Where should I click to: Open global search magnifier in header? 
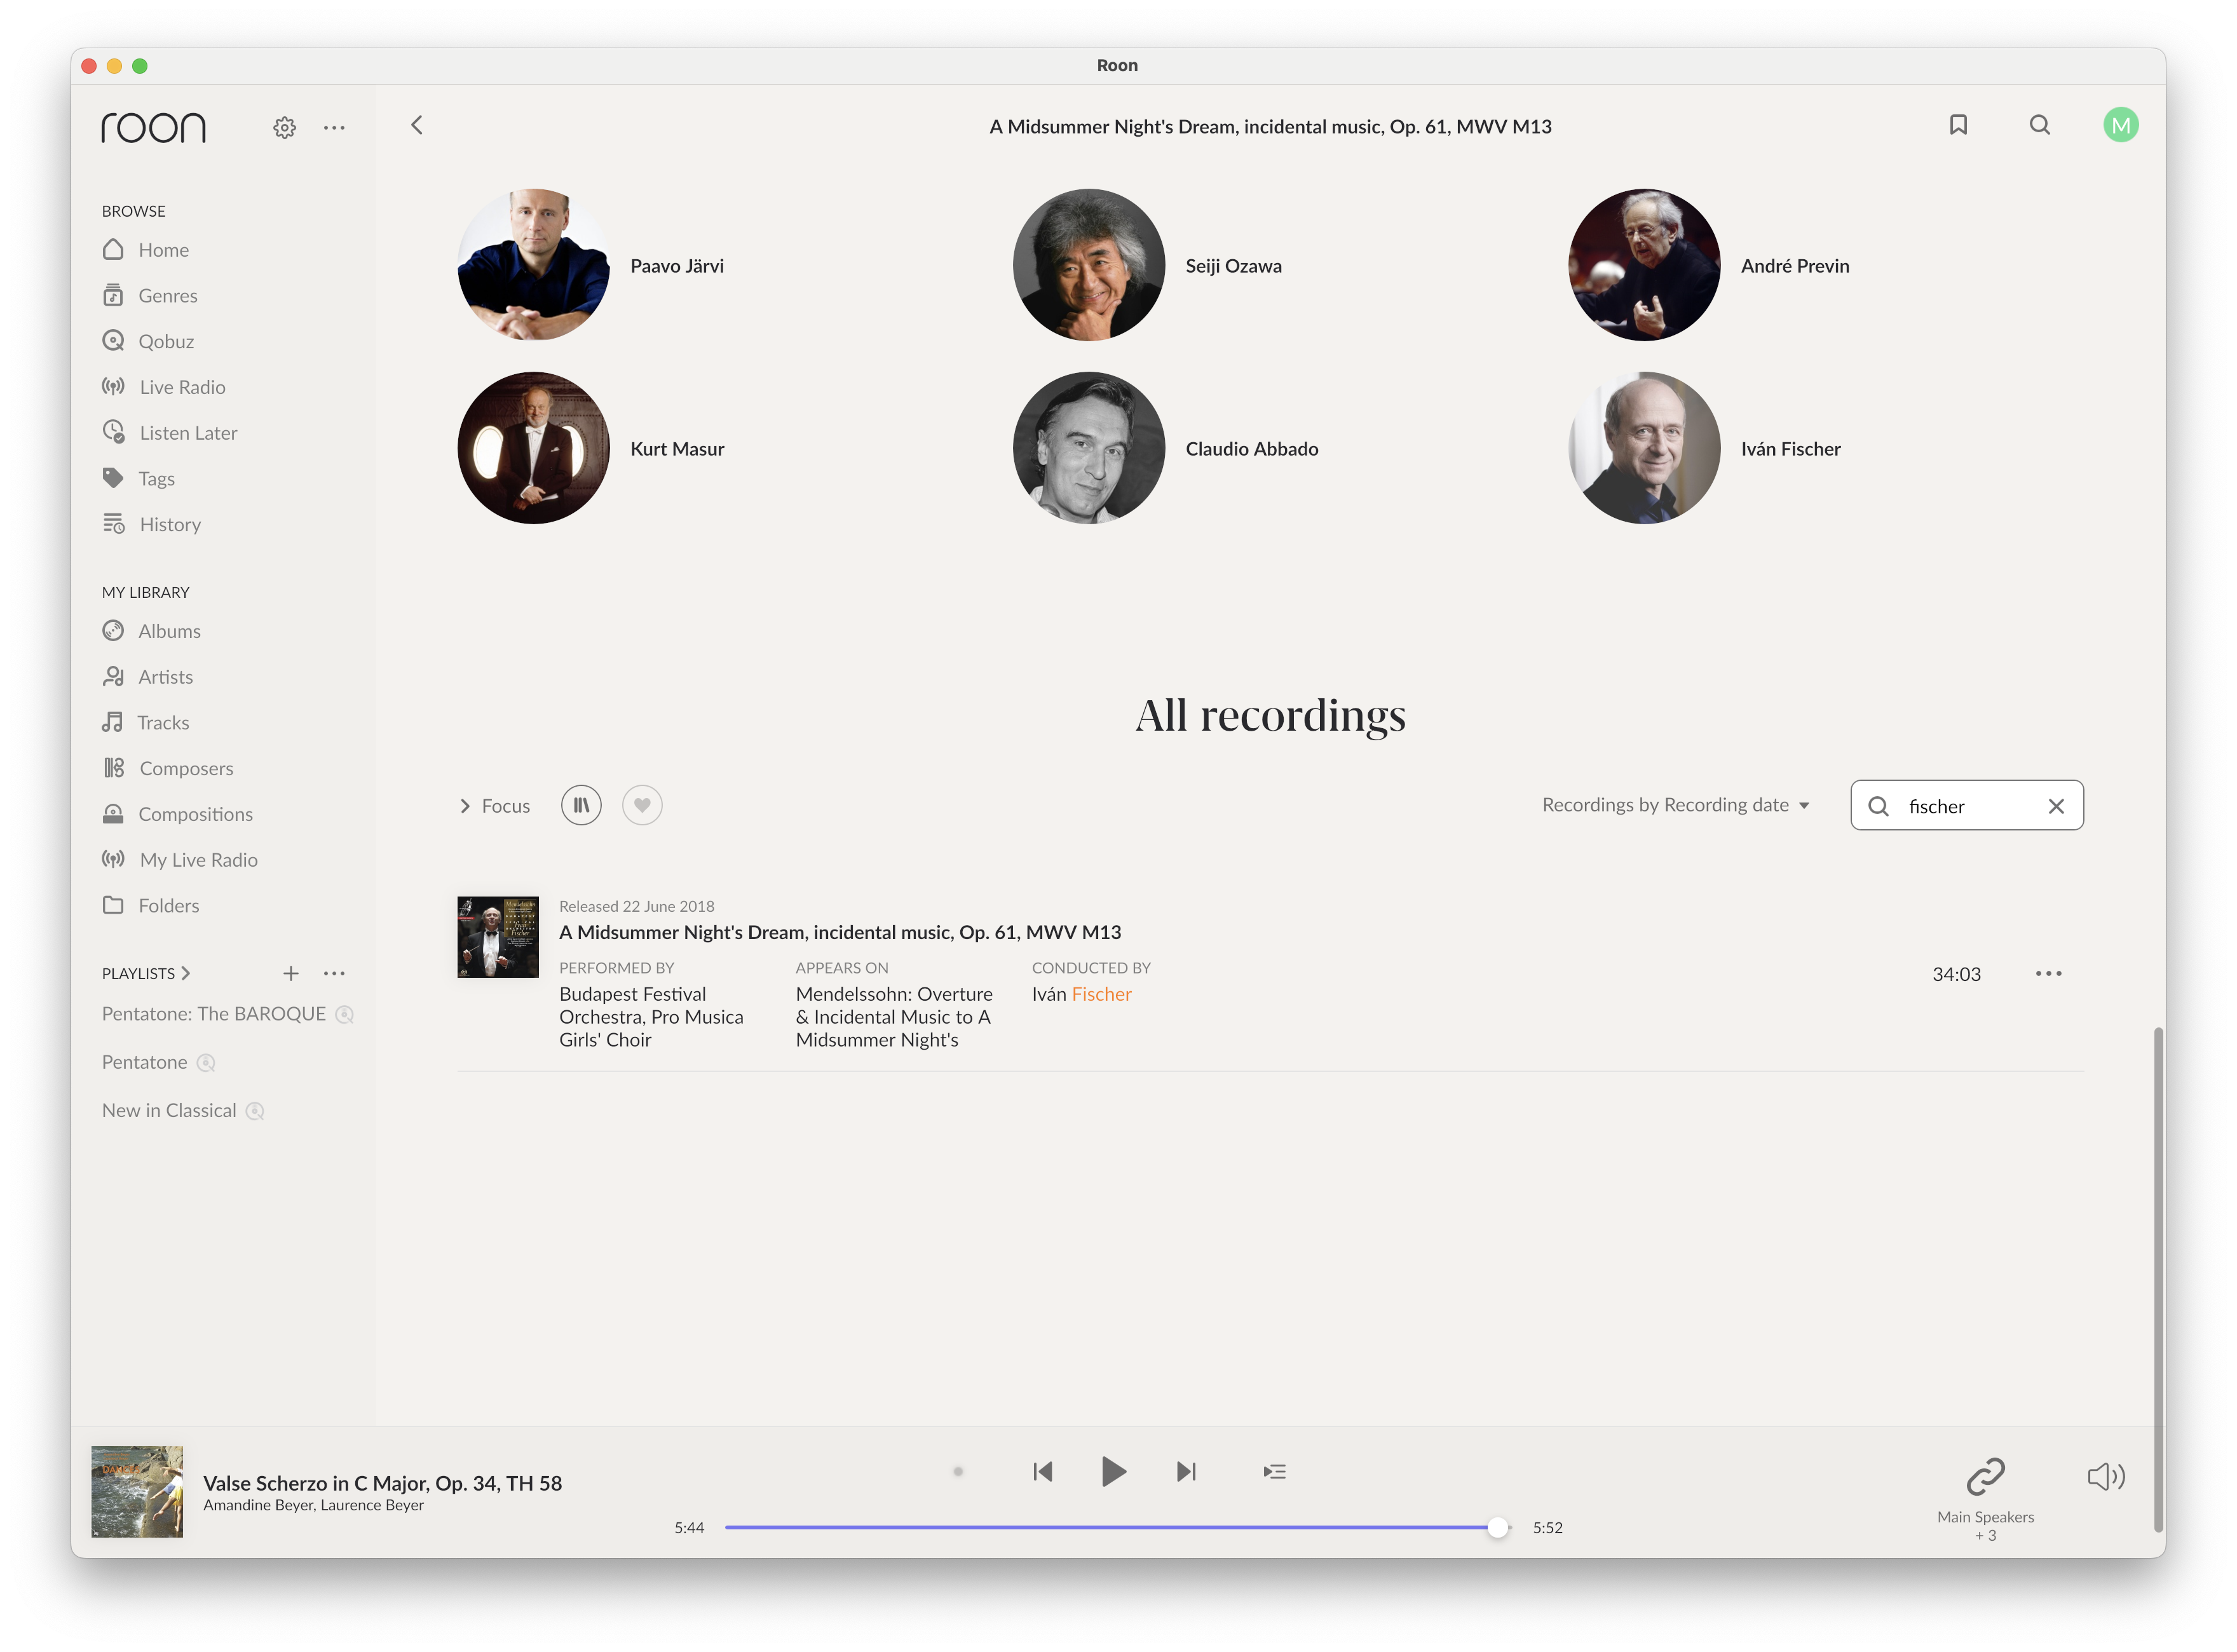tap(2040, 125)
